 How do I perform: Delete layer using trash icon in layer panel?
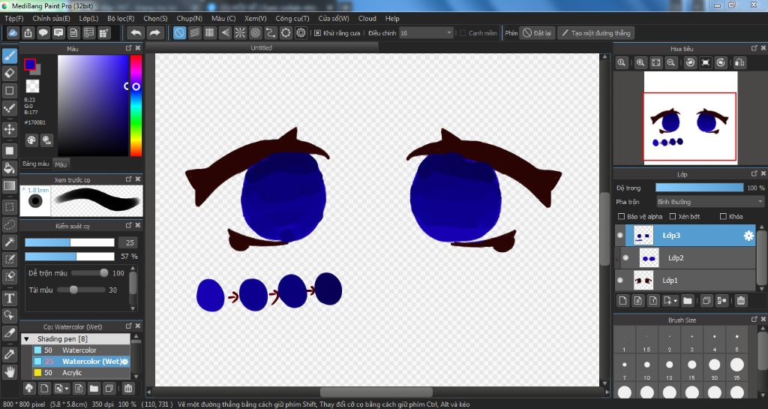pos(741,301)
